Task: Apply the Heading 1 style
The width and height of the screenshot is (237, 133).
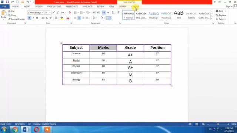Action: pyautogui.click(x=154, y=15)
